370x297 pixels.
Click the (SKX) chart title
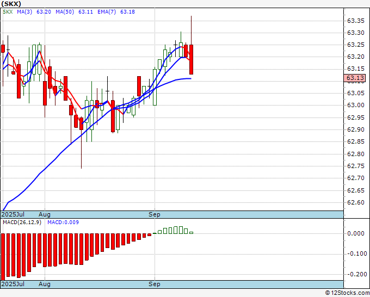pos(11,4)
